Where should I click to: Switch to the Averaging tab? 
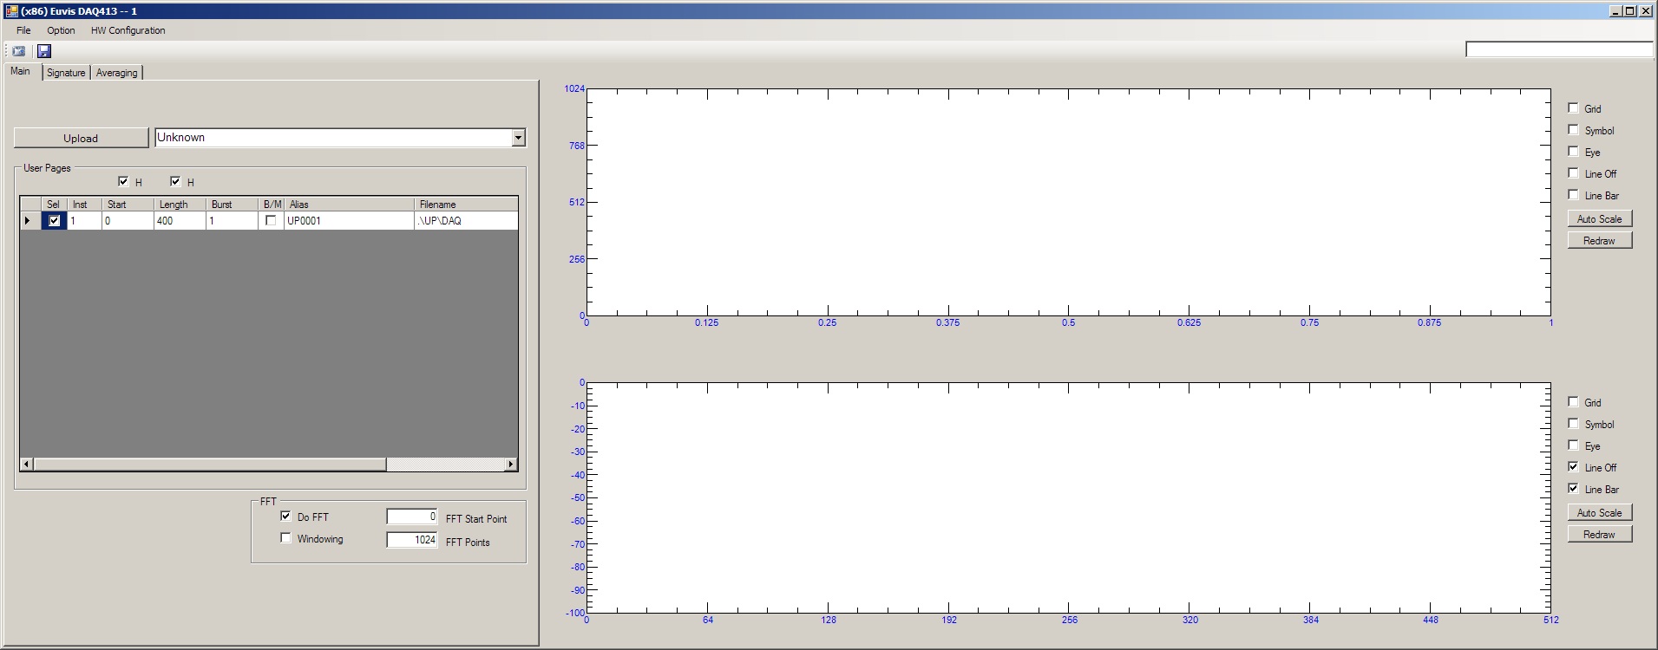click(x=116, y=73)
